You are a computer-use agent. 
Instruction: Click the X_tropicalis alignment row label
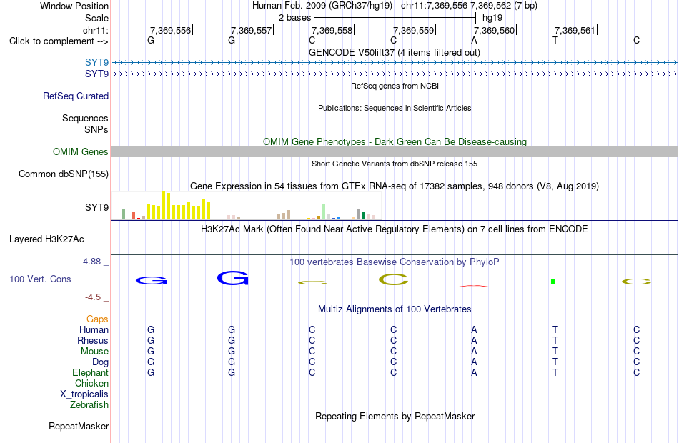84,394
